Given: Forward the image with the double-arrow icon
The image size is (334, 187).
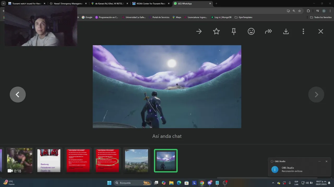Looking at the screenshot, I should point(269,31).
